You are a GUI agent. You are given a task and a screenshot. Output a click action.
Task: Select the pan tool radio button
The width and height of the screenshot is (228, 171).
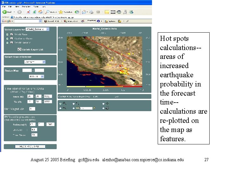click(103, 104)
